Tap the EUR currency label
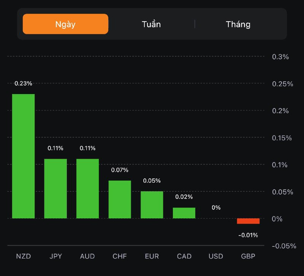 click(x=152, y=256)
